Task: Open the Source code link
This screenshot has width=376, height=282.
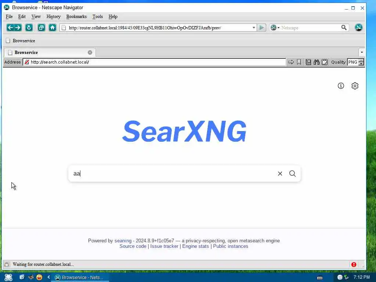Action: (x=133, y=246)
